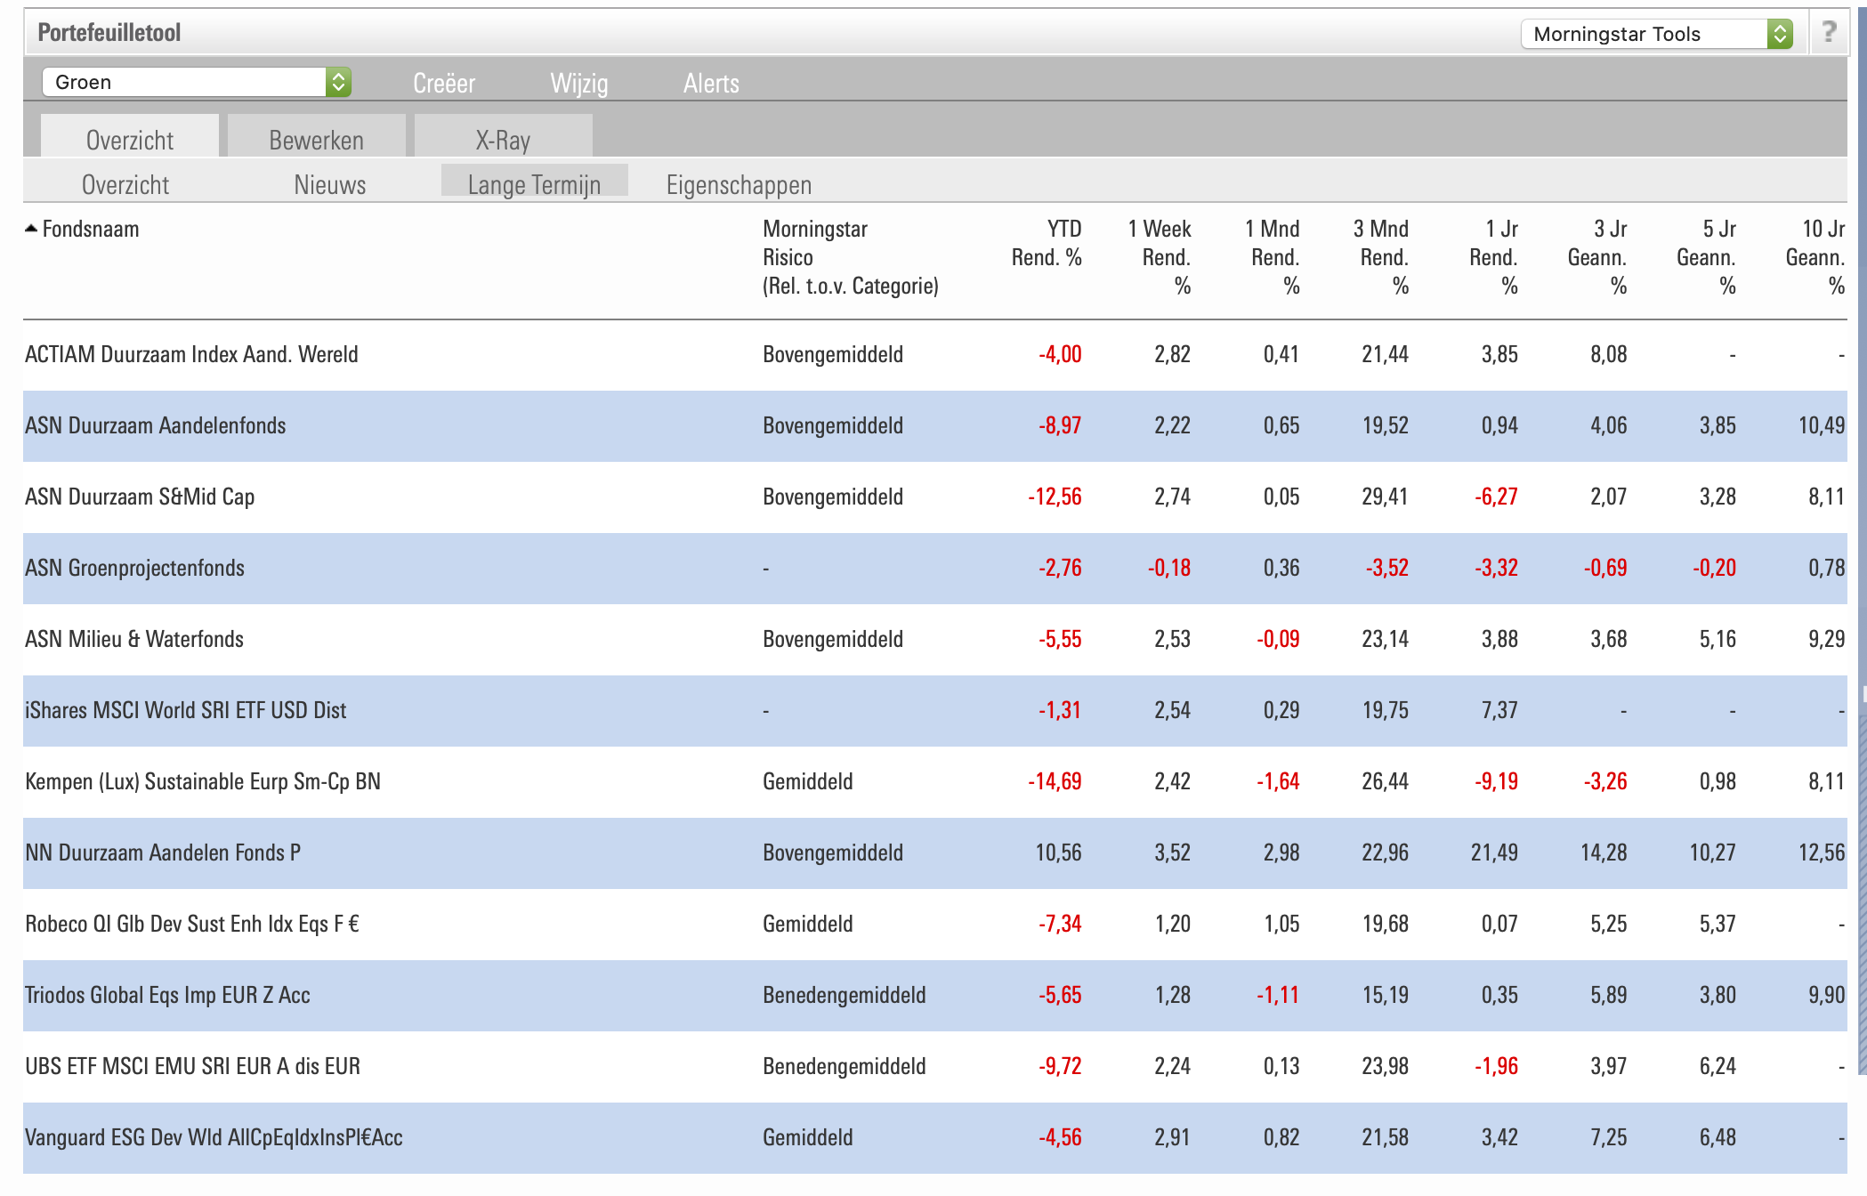Open iShares MSCI World SRI ETF fund
Image resolution: width=1867 pixels, height=1196 pixels.
tap(185, 710)
